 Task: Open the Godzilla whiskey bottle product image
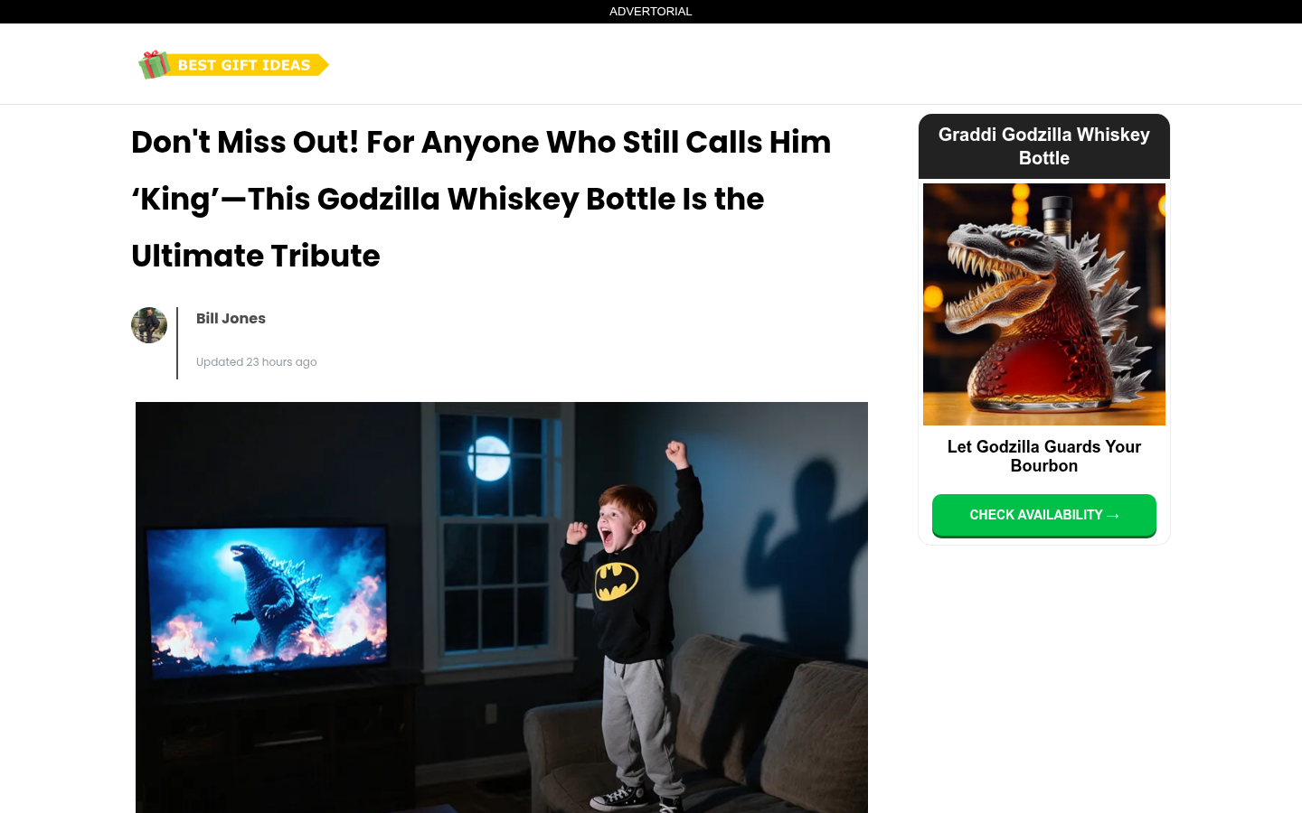tap(1044, 304)
